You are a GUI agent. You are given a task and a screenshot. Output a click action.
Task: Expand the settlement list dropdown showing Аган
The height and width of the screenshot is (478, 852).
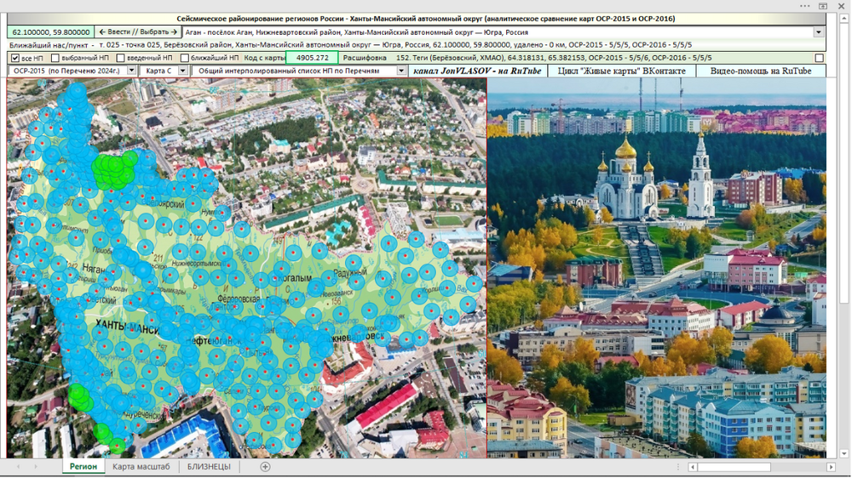tap(818, 32)
